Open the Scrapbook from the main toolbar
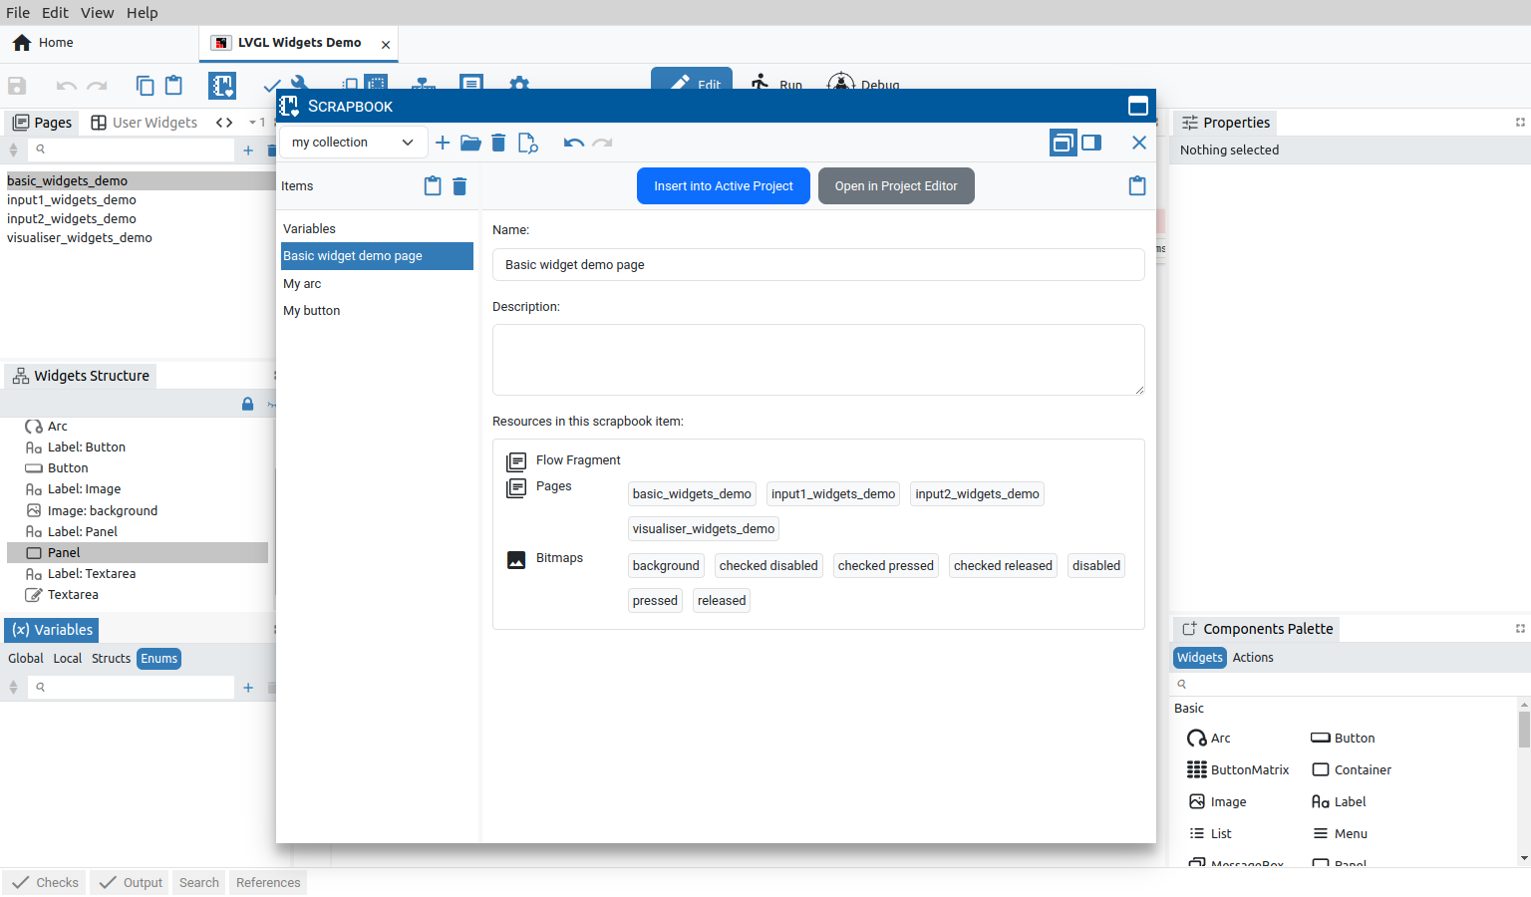The width and height of the screenshot is (1531, 897). click(221, 86)
